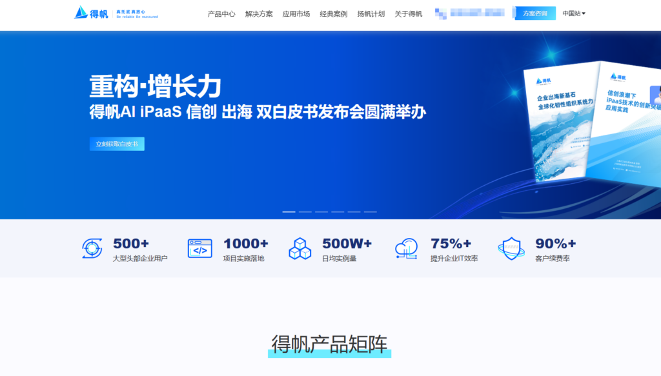The width and height of the screenshot is (661, 376).
Task: Click the code icon above 1000+ projects
Action: (x=199, y=248)
